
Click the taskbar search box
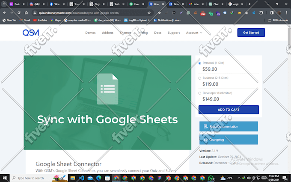(x=39, y=178)
